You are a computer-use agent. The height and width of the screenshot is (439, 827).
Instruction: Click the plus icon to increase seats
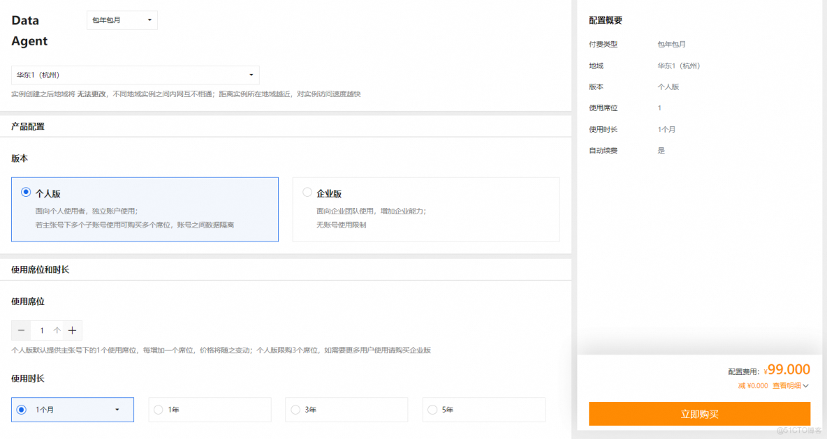pos(73,329)
